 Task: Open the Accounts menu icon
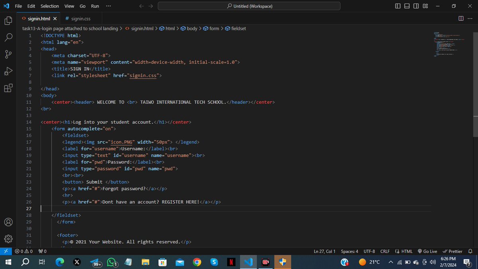coord(9,222)
